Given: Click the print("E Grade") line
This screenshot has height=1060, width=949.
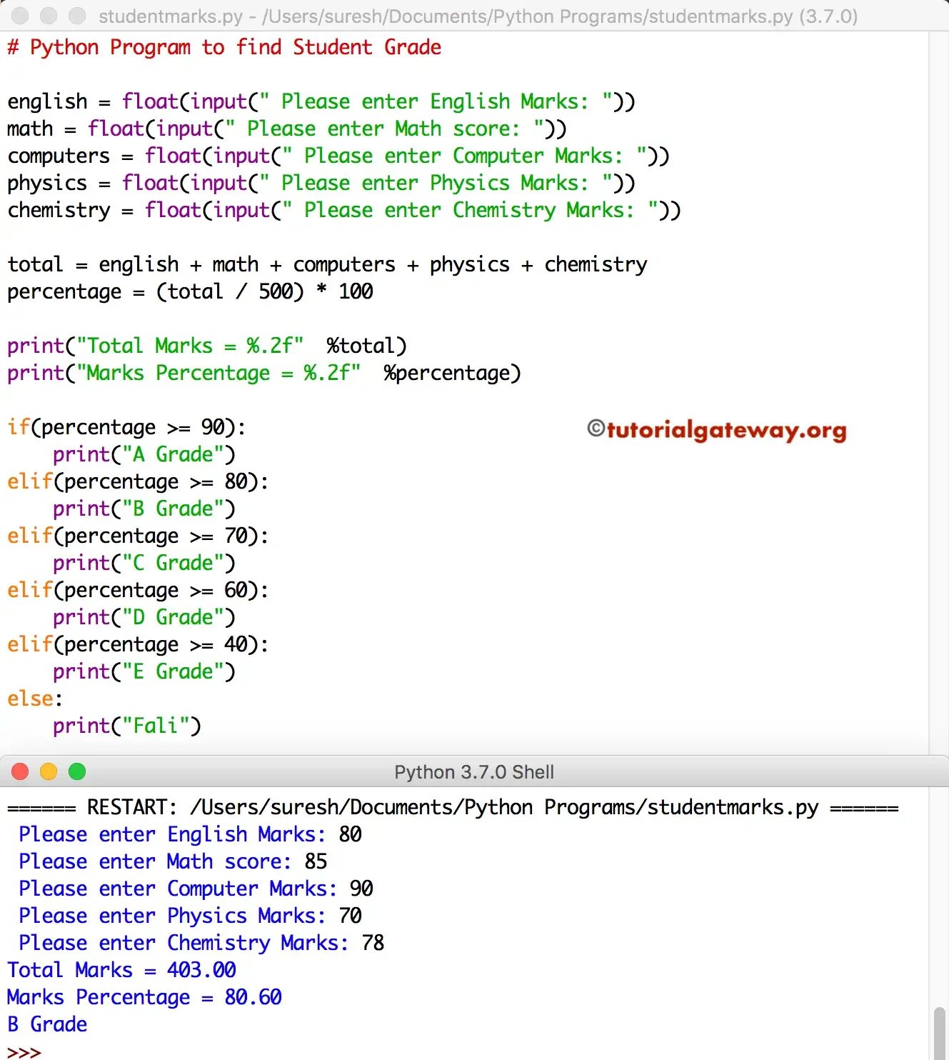Looking at the screenshot, I should [144, 671].
